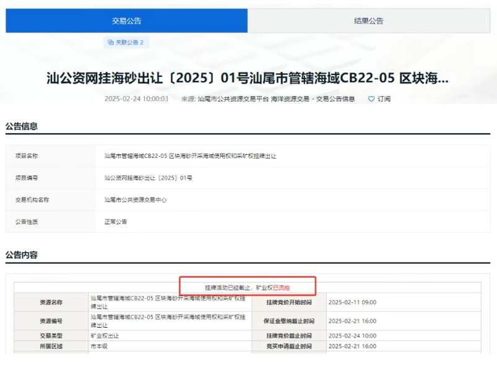Click the 正常公告 value in 公告性质 row
497x368 pixels.
(x=116, y=222)
